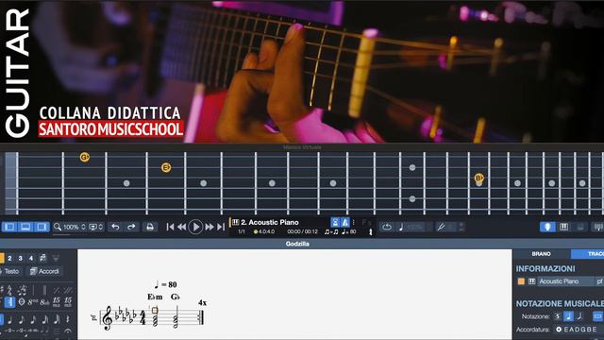Jump to first bar of the score

[x=170, y=227]
